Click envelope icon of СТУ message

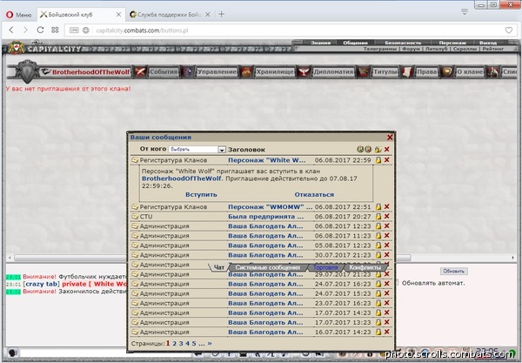tap(135, 217)
